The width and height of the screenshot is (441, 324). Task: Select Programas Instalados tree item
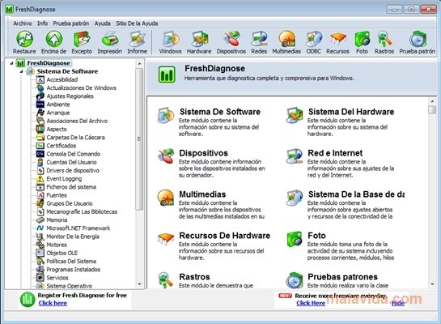(x=73, y=270)
